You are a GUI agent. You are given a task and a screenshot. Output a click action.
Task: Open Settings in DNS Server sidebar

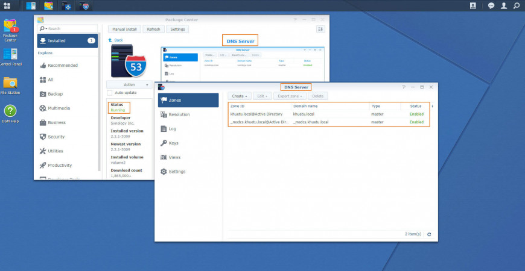(188, 172)
